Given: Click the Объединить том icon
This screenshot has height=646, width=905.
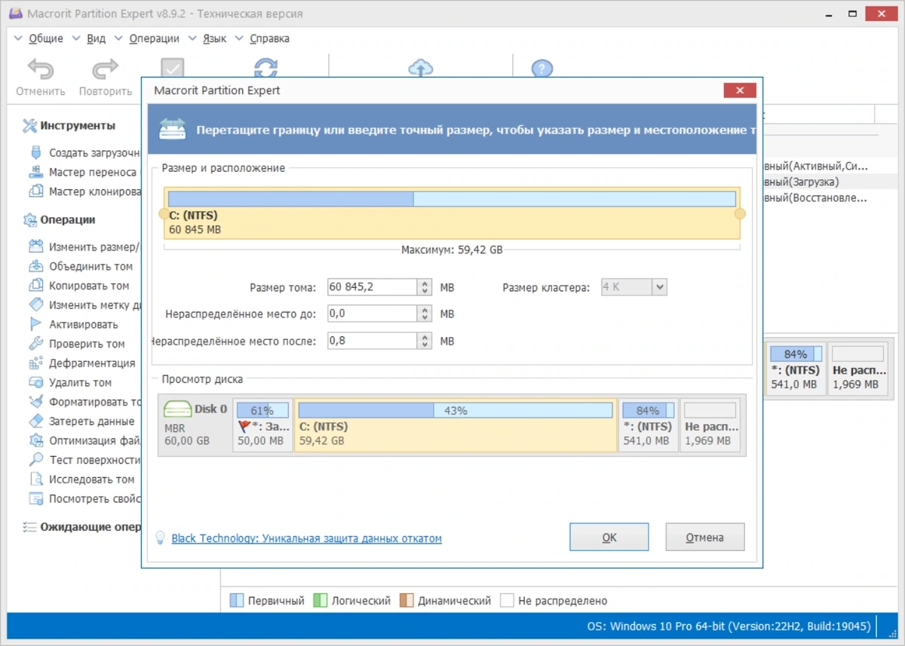Looking at the screenshot, I should click(35, 266).
